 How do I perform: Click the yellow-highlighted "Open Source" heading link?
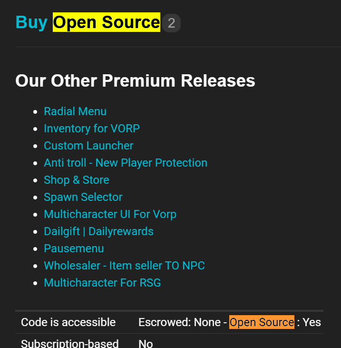[106, 22]
